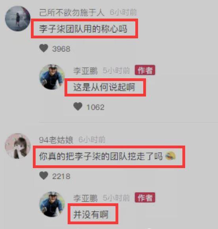Select reply 并没有啊
218x229 pixels.
(x=91, y=214)
